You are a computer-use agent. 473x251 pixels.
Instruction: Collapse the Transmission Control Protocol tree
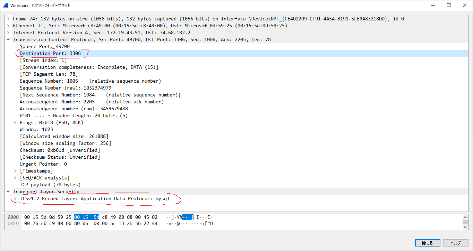[8, 39]
